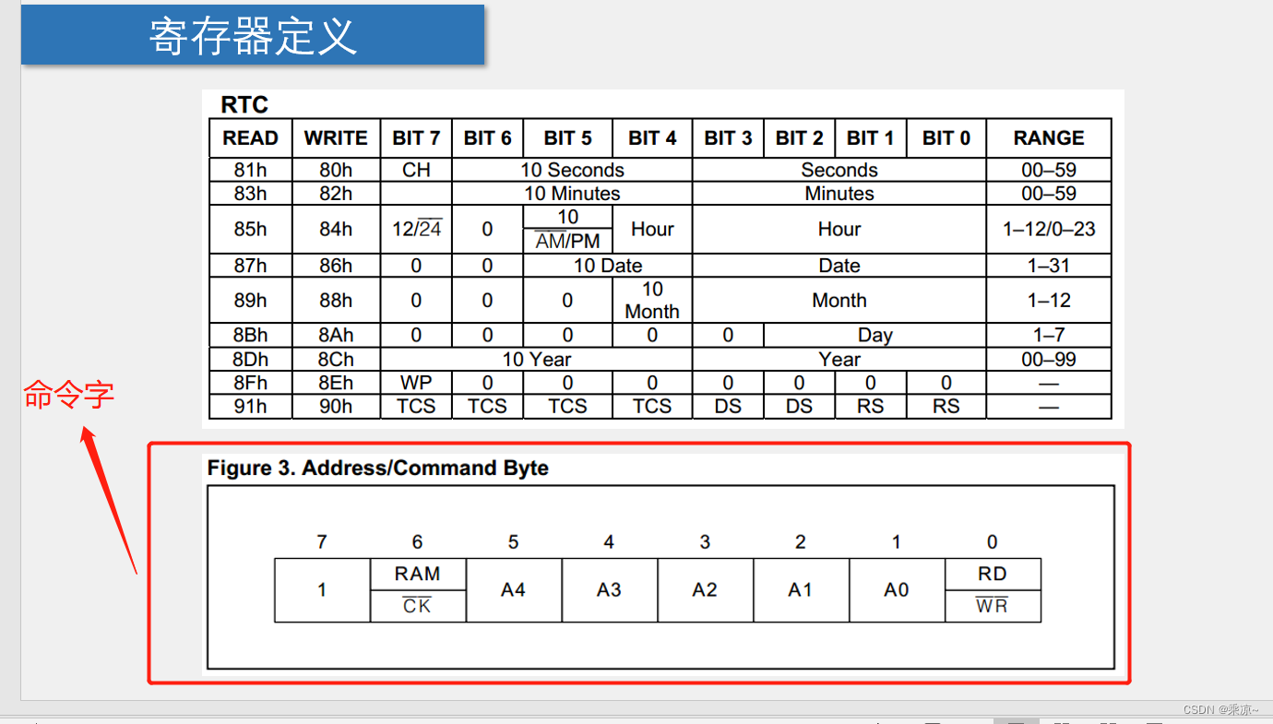
Task: Click the 10 Month cell
Action: click(652, 301)
